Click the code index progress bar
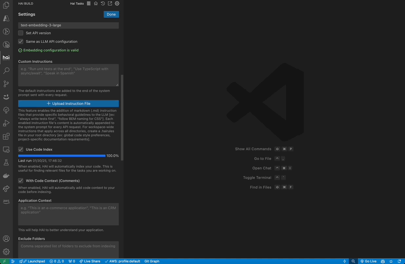This screenshot has height=264, width=405. tap(62, 156)
